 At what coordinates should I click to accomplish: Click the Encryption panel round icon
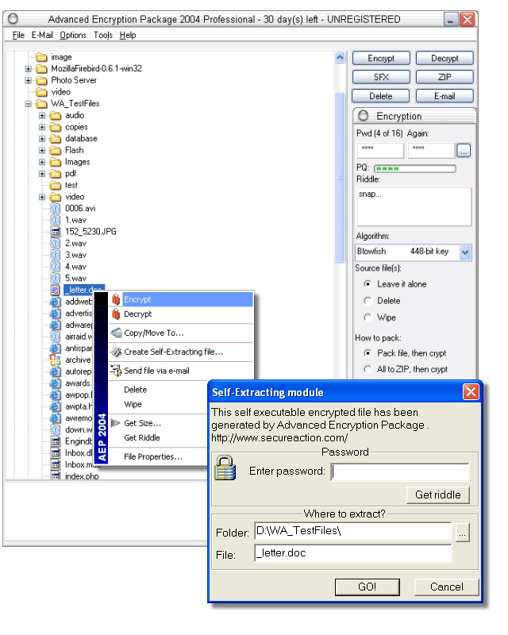tap(364, 116)
